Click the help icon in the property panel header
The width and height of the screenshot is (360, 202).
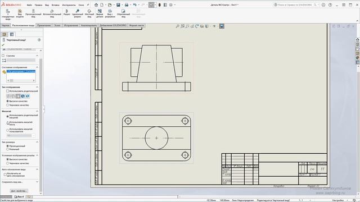[39, 40]
